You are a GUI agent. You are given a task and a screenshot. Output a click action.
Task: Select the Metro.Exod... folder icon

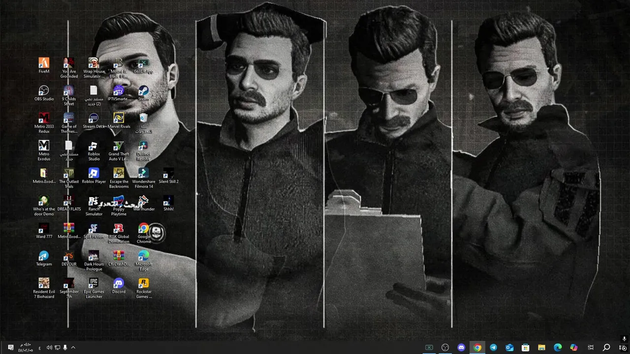[x=44, y=176]
